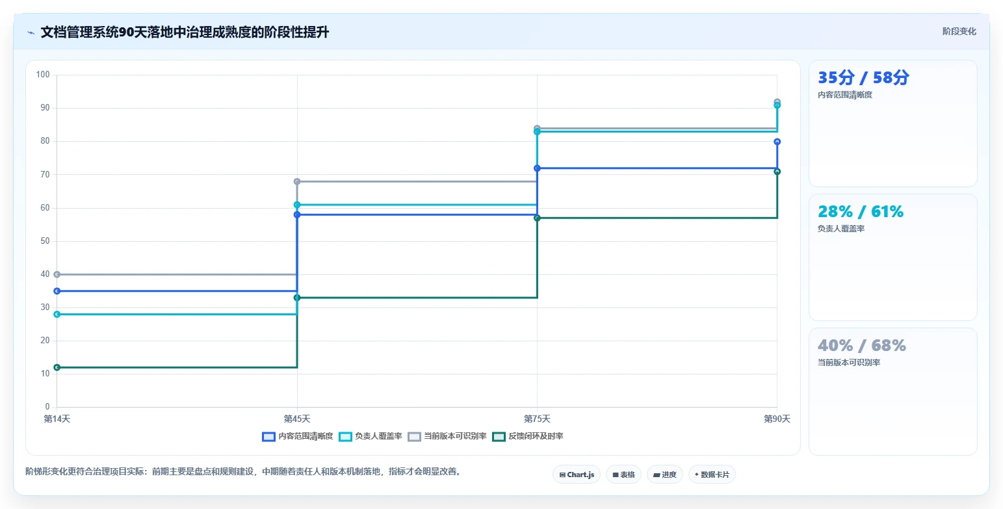1003x509 pixels.
Task: Toggle the 当前版本可识别率 legend item
Action: click(x=447, y=436)
